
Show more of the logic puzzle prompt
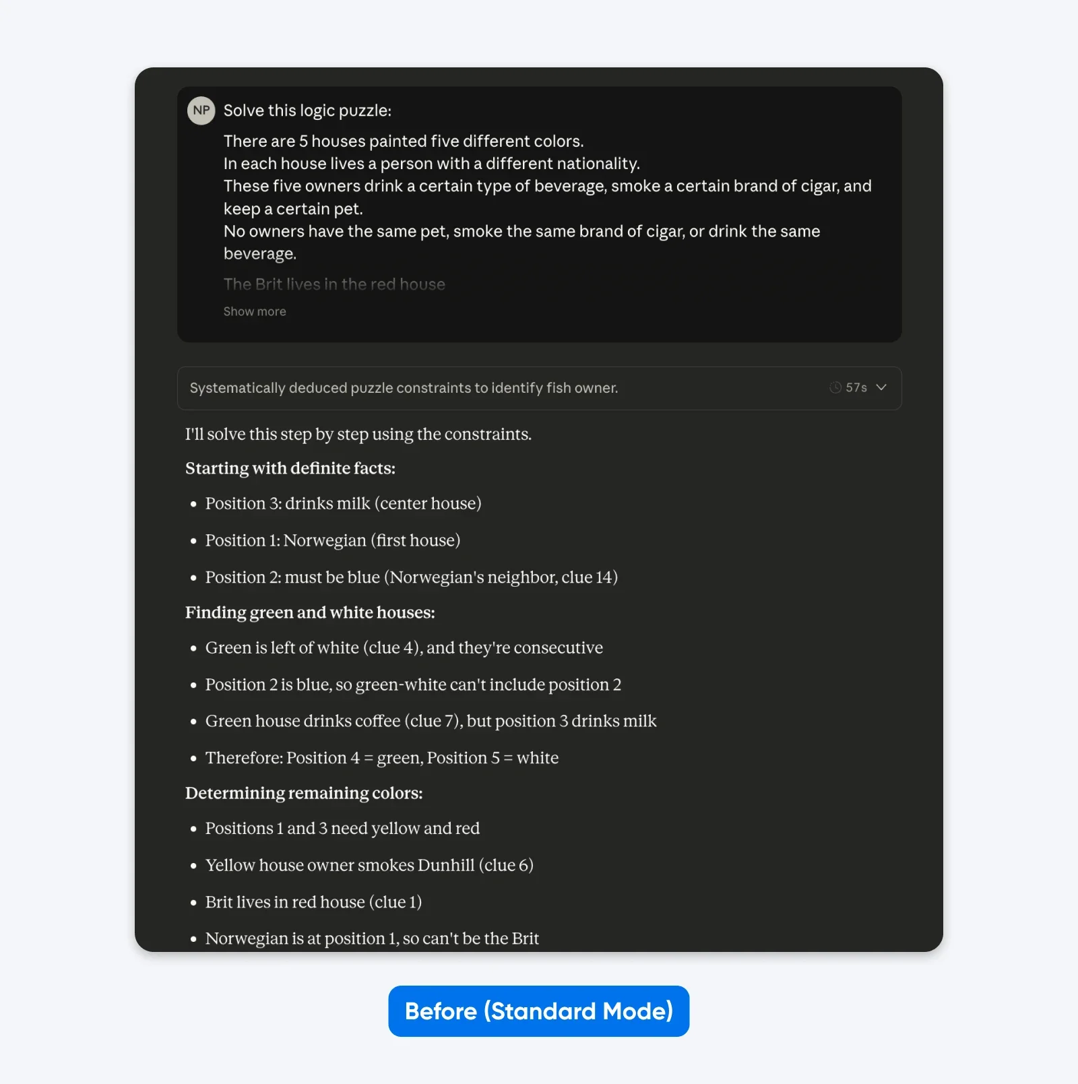255,311
